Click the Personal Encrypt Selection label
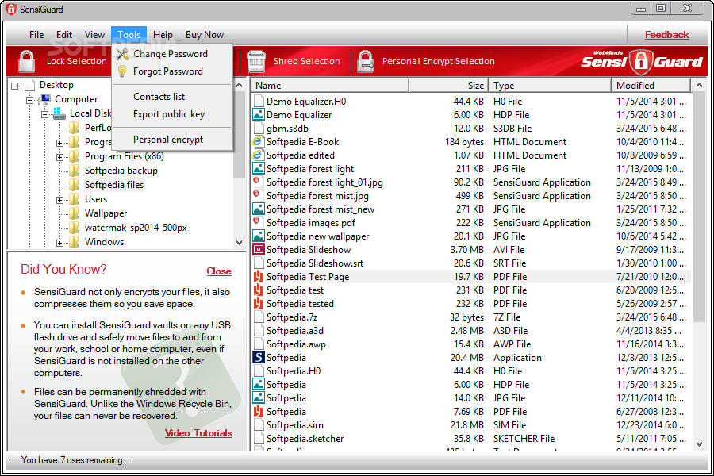This screenshot has width=714, height=476. pos(438,61)
